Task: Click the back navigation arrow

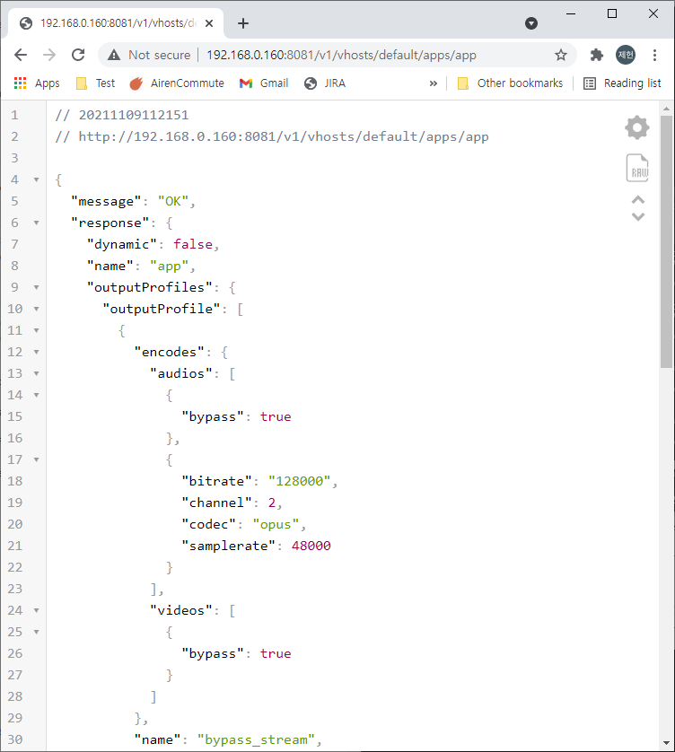Action: (x=21, y=55)
